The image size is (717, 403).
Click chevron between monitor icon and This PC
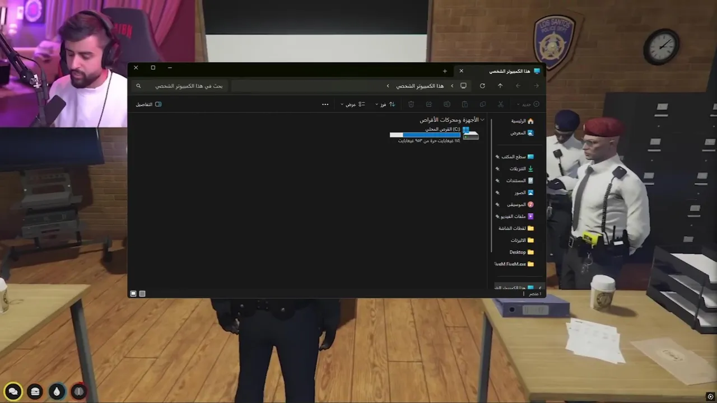[x=452, y=86]
